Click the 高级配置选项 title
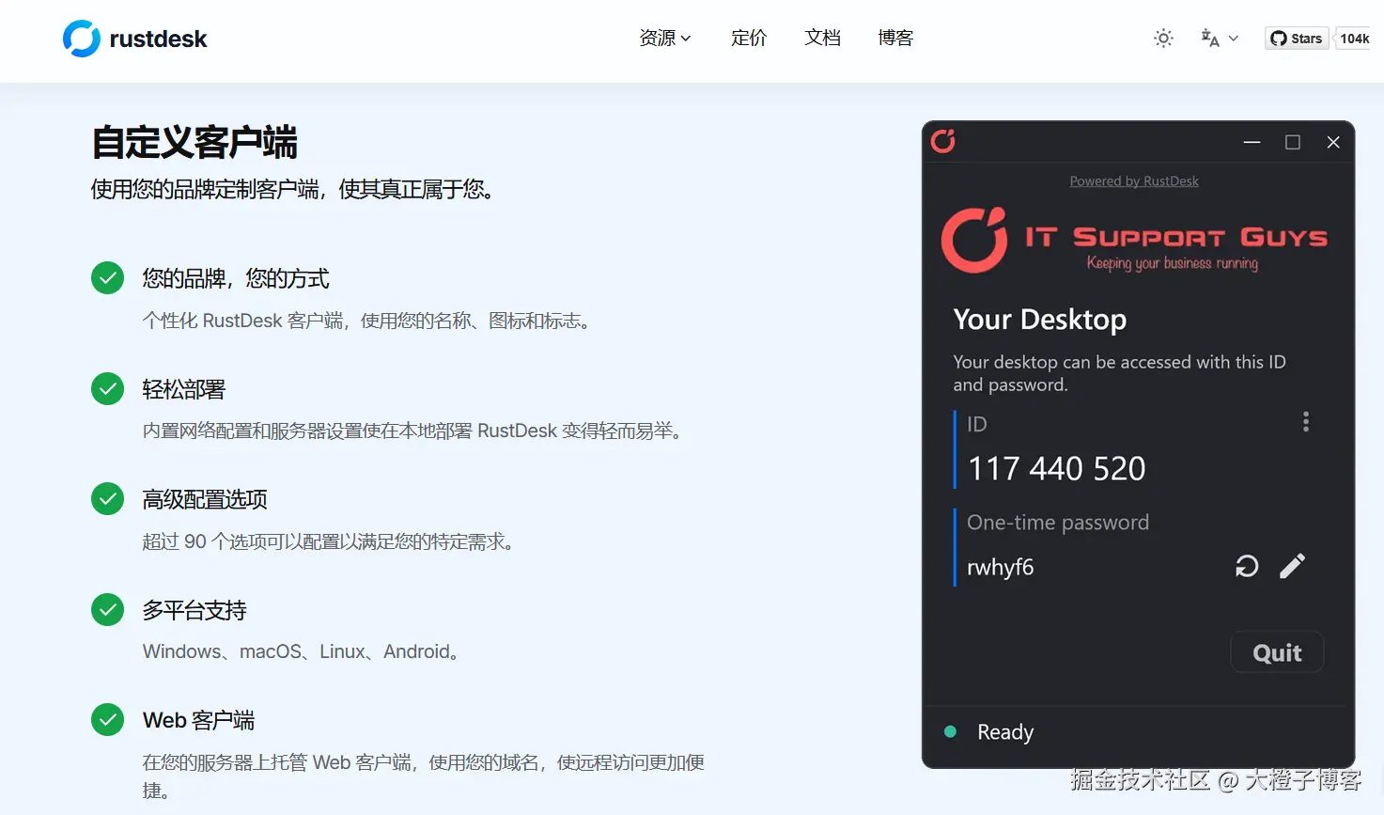Viewport: 1384px width, 815px height. pyautogui.click(x=205, y=500)
